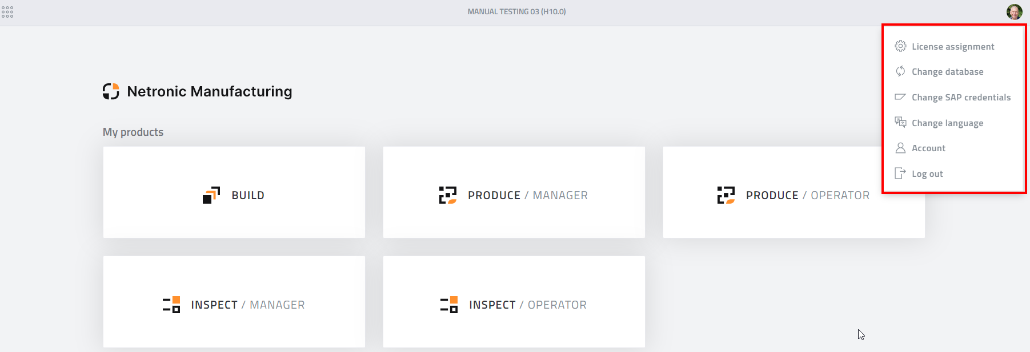
Task: Open the BUILD product label
Action: [248, 195]
